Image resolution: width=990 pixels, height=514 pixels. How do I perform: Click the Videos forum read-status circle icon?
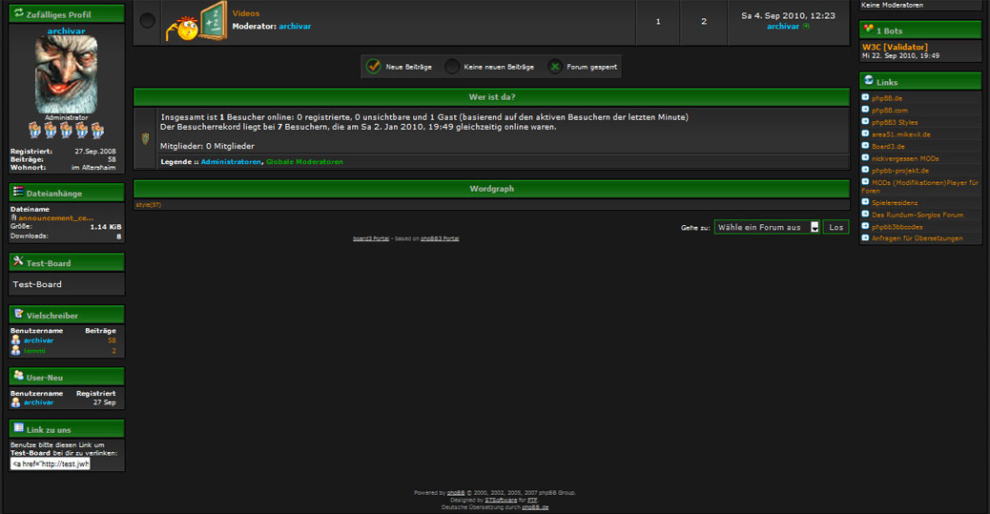tap(148, 21)
